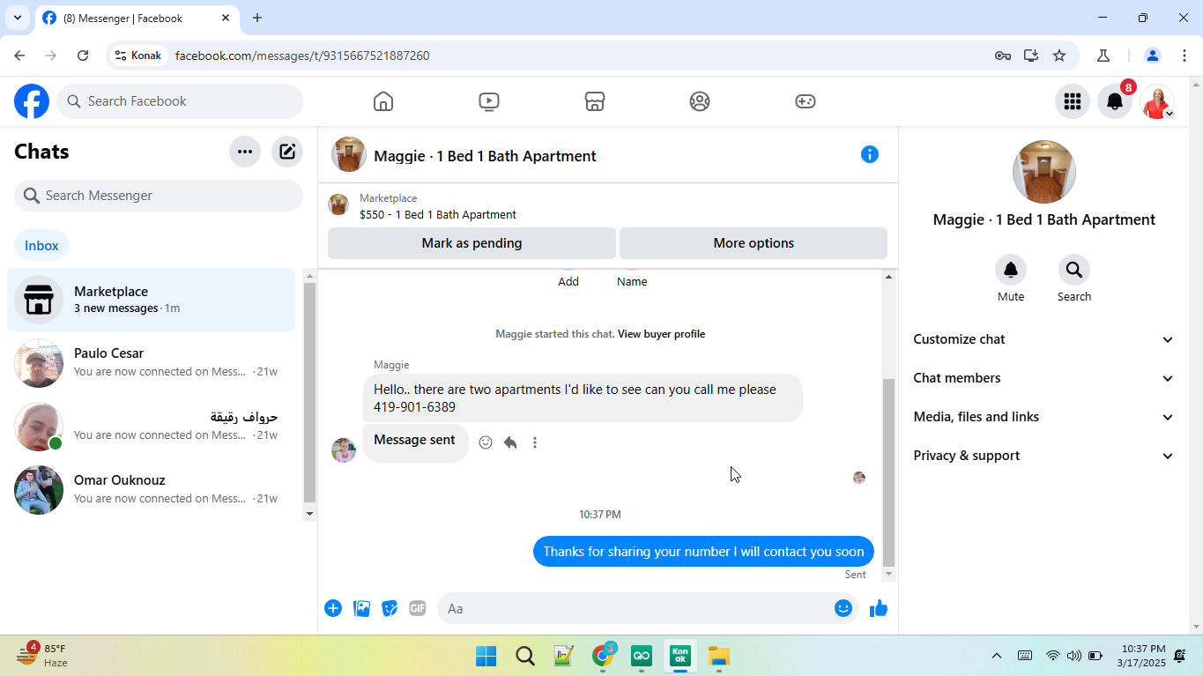
Task: Switch to the Messenger | Facebook browser tab
Action: [x=137, y=19]
